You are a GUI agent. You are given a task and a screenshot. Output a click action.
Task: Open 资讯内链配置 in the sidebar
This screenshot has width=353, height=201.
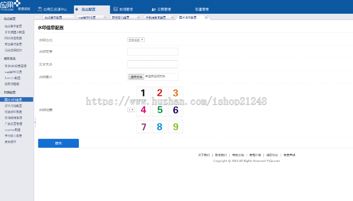pyautogui.click(x=13, y=106)
